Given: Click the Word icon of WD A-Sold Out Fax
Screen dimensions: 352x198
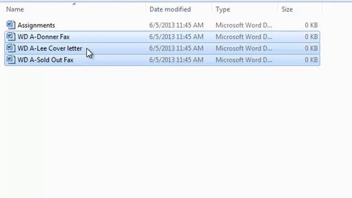Looking at the screenshot, I should (x=11, y=60).
